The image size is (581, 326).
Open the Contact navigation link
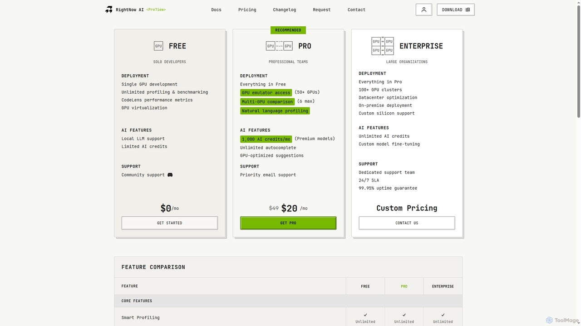(x=356, y=10)
